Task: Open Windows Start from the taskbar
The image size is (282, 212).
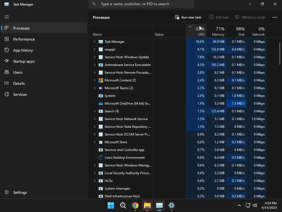Action: pyautogui.click(x=111, y=205)
